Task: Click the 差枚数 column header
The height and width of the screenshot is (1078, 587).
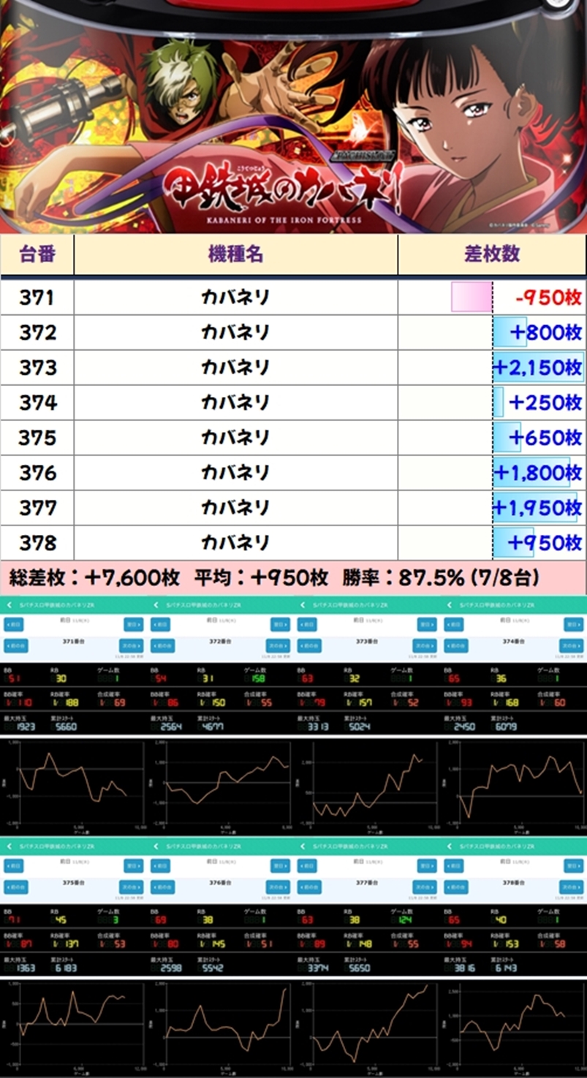Action: (491, 254)
